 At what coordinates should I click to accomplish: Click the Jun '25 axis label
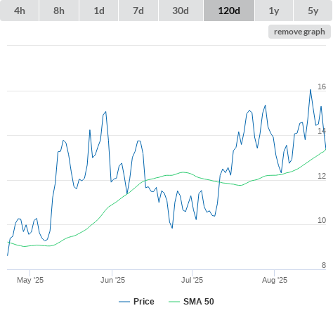click(112, 280)
